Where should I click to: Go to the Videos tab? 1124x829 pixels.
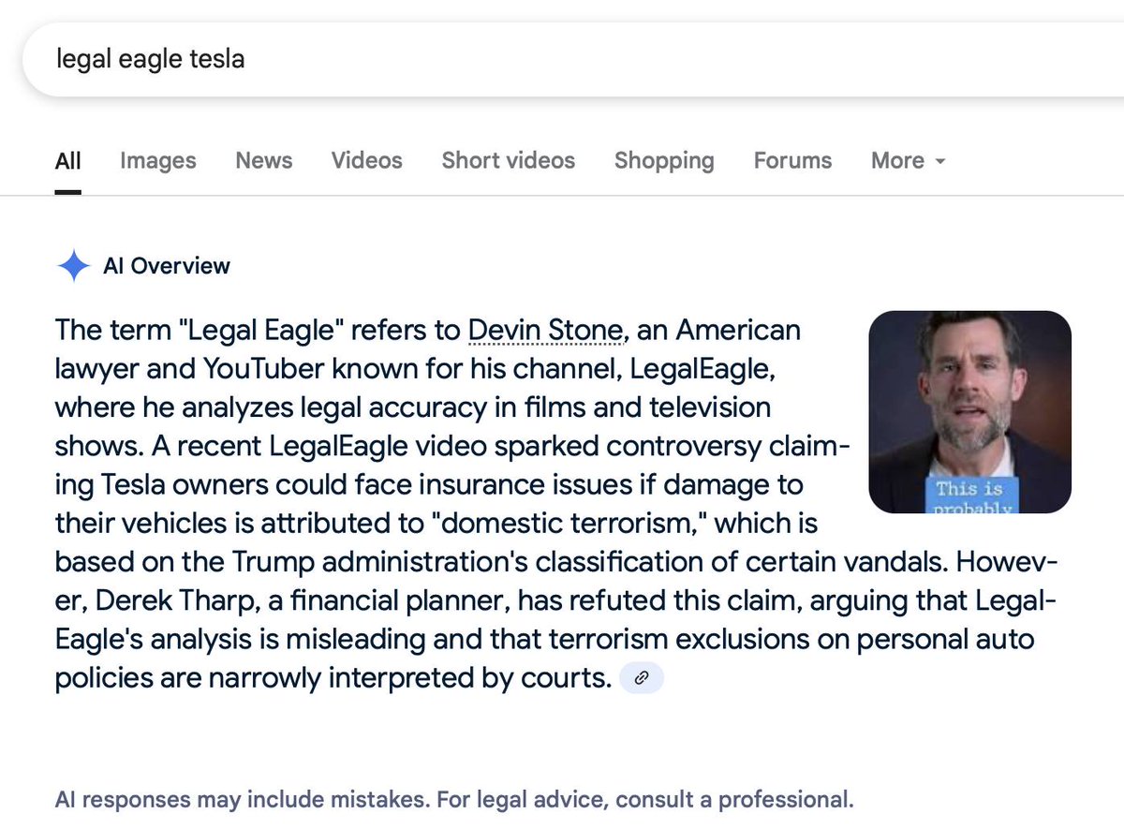(367, 161)
